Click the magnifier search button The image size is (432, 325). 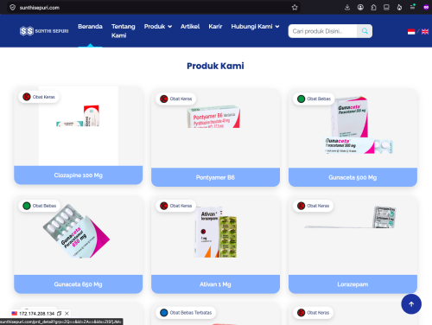click(x=365, y=31)
